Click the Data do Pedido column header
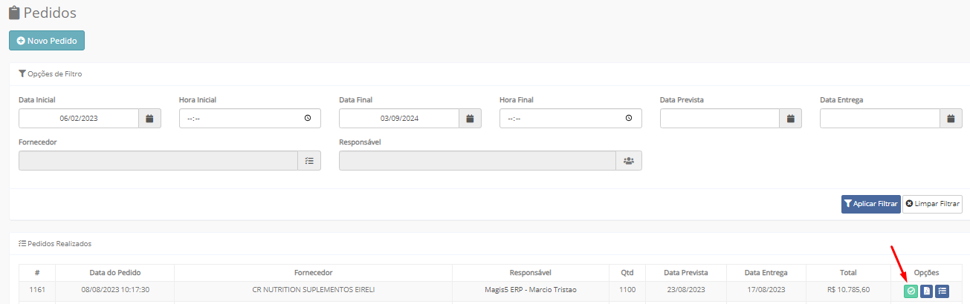 [115, 273]
